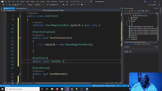Click '0 references' above TestMethod1

(x=38, y=71)
